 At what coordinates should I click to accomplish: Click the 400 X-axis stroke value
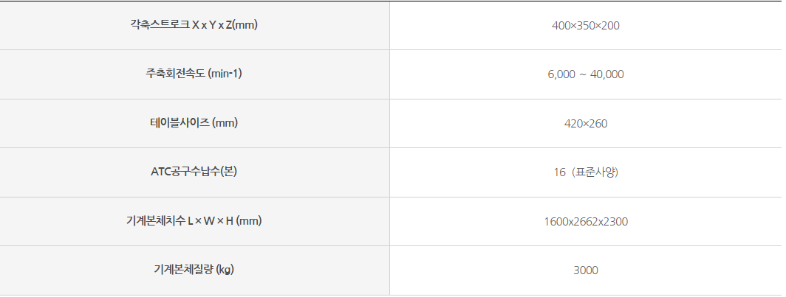(x=561, y=26)
